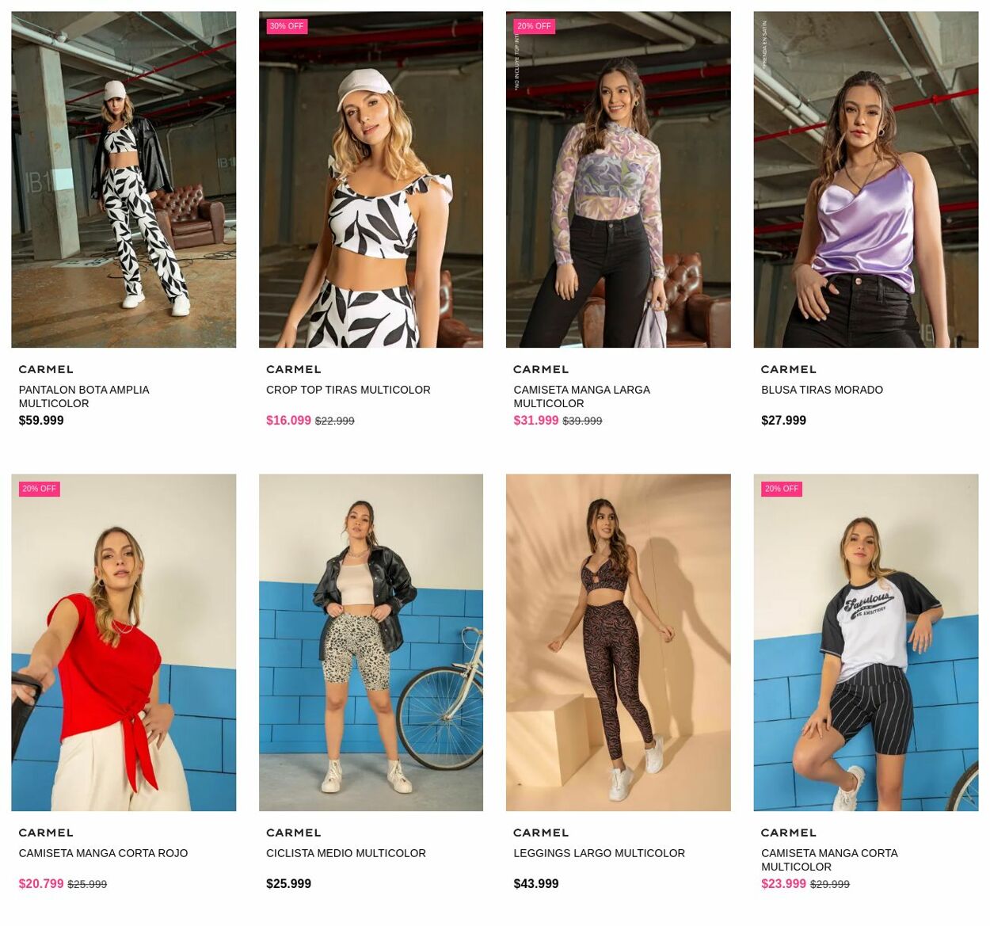Open the BLUSA TIRAS MORADO title link
Viewport: 990px width, 926px height.
coord(822,390)
